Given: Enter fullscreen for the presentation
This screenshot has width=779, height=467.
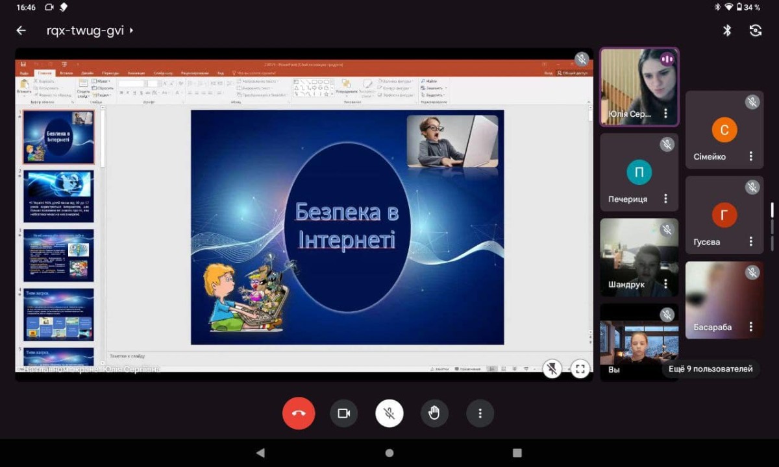Looking at the screenshot, I should 580,369.
